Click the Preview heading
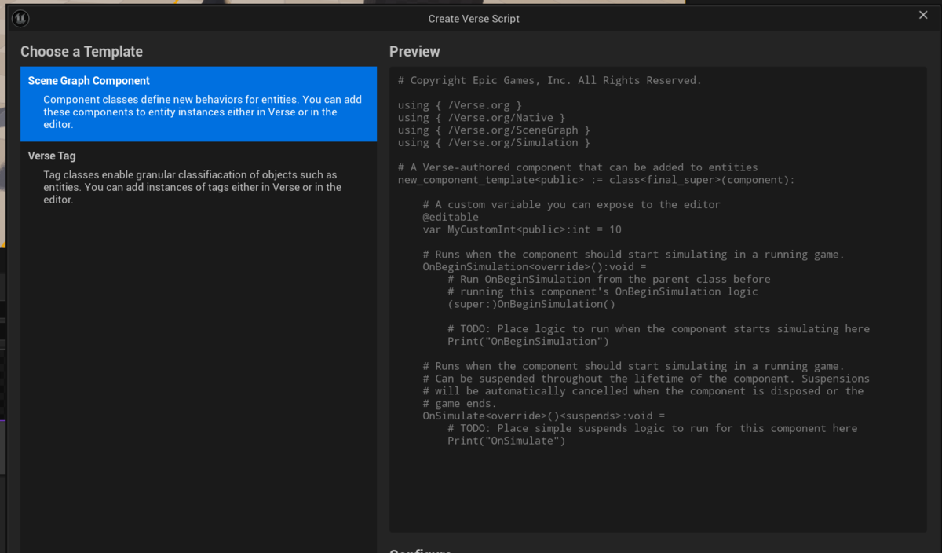 coord(414,52)
